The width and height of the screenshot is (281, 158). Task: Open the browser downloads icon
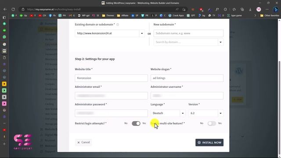(x=250, y=9)
